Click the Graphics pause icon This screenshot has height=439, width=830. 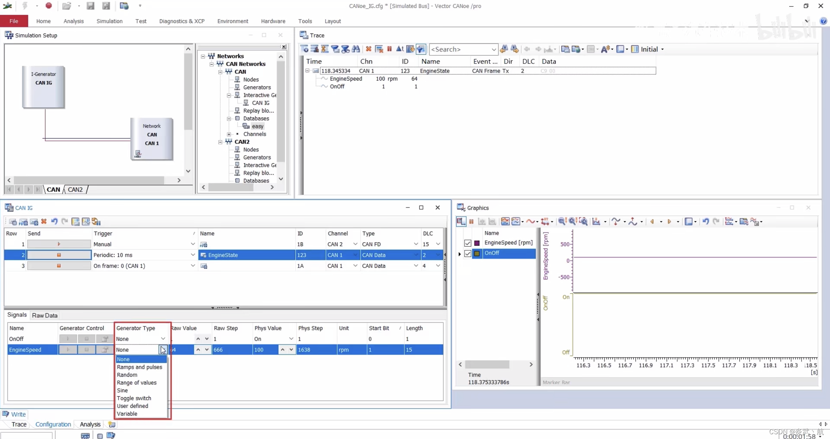[471, 221]
